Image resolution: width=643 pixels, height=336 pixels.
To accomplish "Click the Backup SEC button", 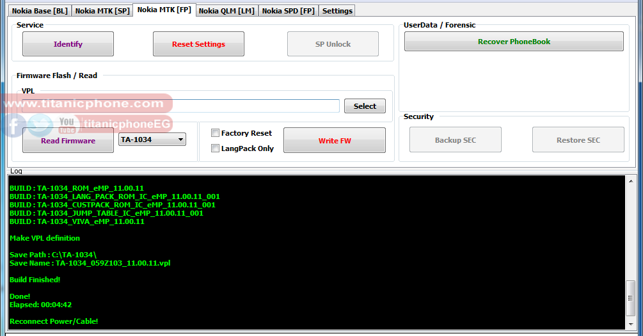I will tap(455, 140).
